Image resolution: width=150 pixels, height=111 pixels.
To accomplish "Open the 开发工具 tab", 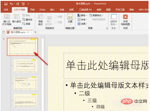I will pyautogui.click(x=120, y=10).
